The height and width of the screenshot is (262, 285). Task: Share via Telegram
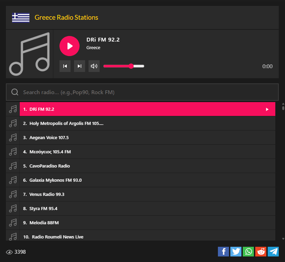tap(273, 252)
